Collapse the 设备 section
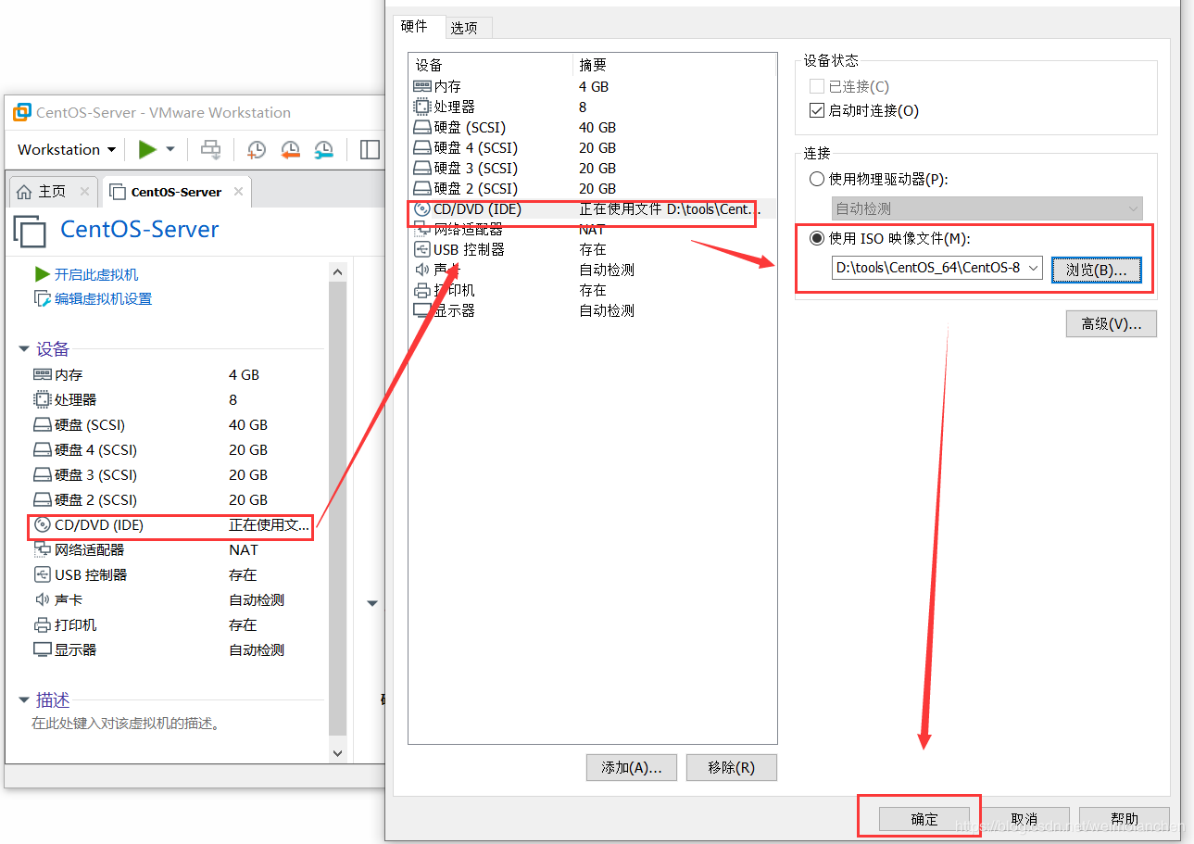This screenshot has width=1194, height=844. point(24,349)
